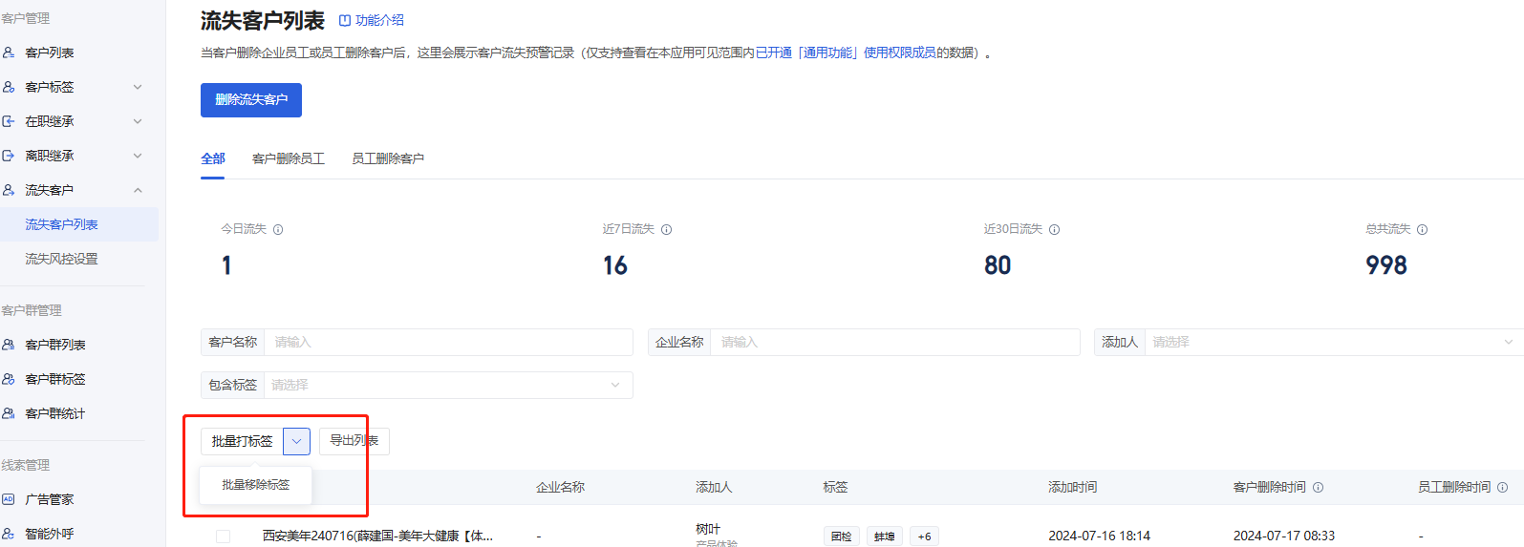Click info icon beside 总共流失
The height and width of the screenshot is (547, 1524).
tap(1423, 229)
